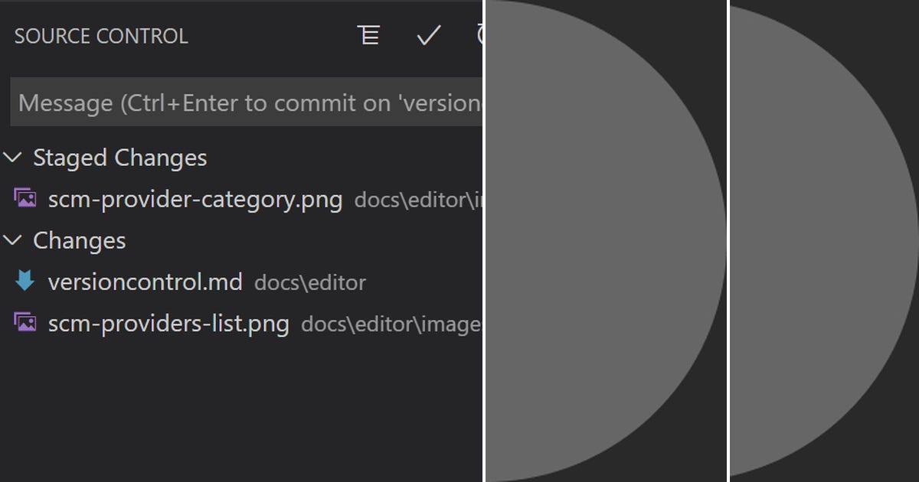Click the docs\editor path label beside versioncontrol.md
The image size is (919, 482).
312,283
